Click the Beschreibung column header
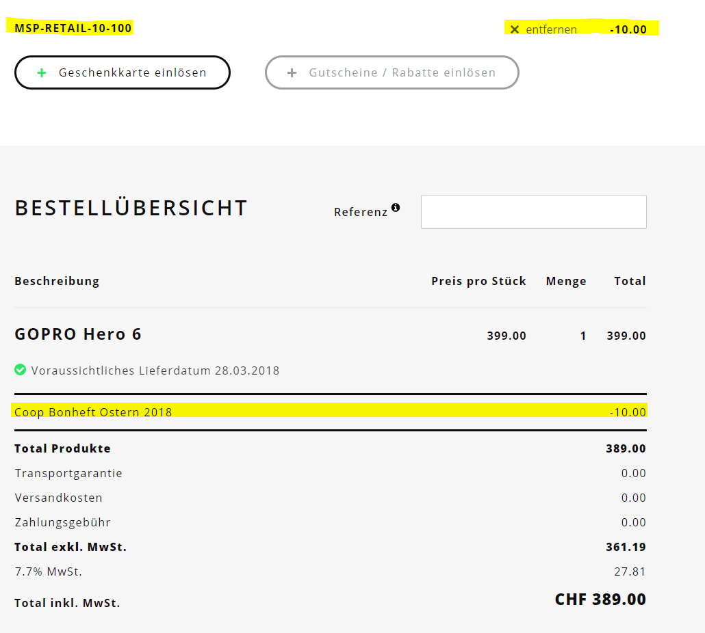Viewport: 705px width, 633px height. pyautogui.click(x=57, y=281)
